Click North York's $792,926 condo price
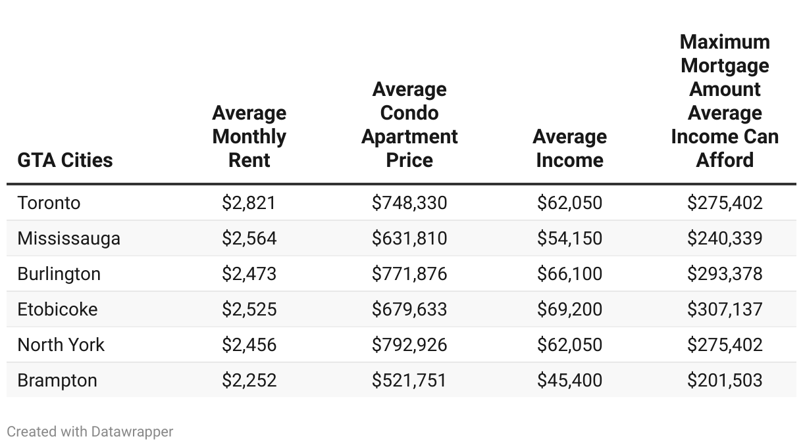803x447 pixels. click(409, 344)
